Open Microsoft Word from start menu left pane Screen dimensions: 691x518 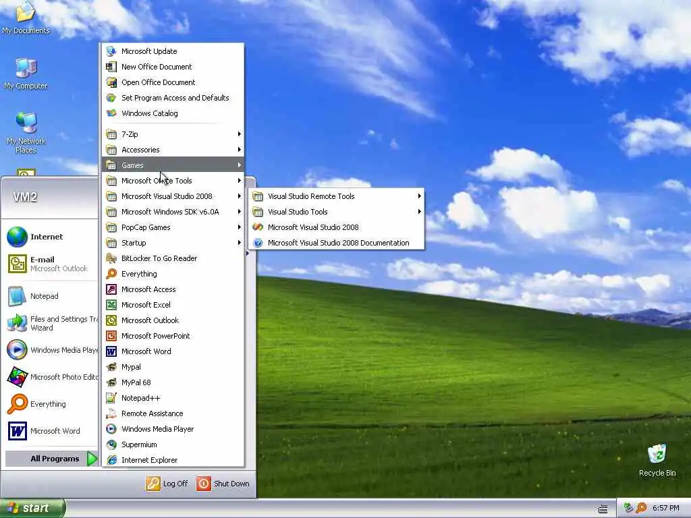[51, 431]
